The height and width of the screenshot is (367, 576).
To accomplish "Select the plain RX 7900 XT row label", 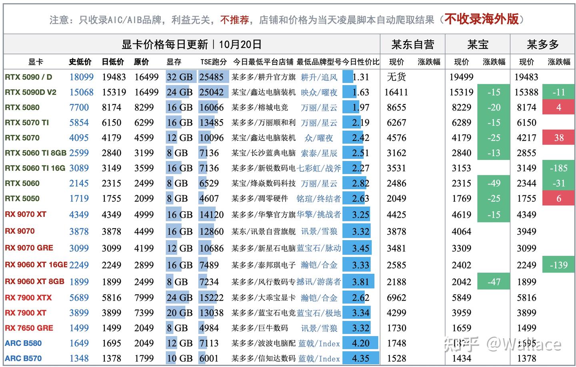I will (26, 313).
